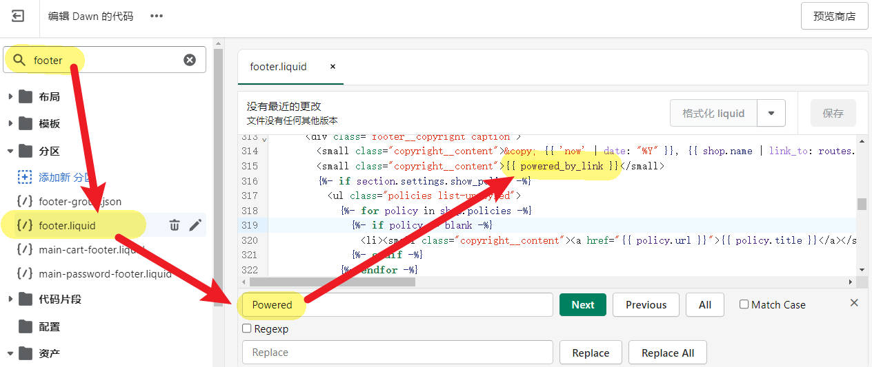This screenshot has height=367, width=872.
Task: Focus the Replace input field
Action: coord(397,352)
